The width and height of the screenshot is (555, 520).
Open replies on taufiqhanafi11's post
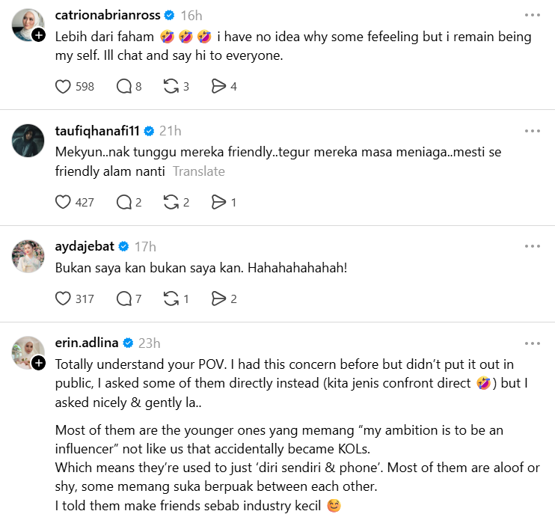coord(124,202)
